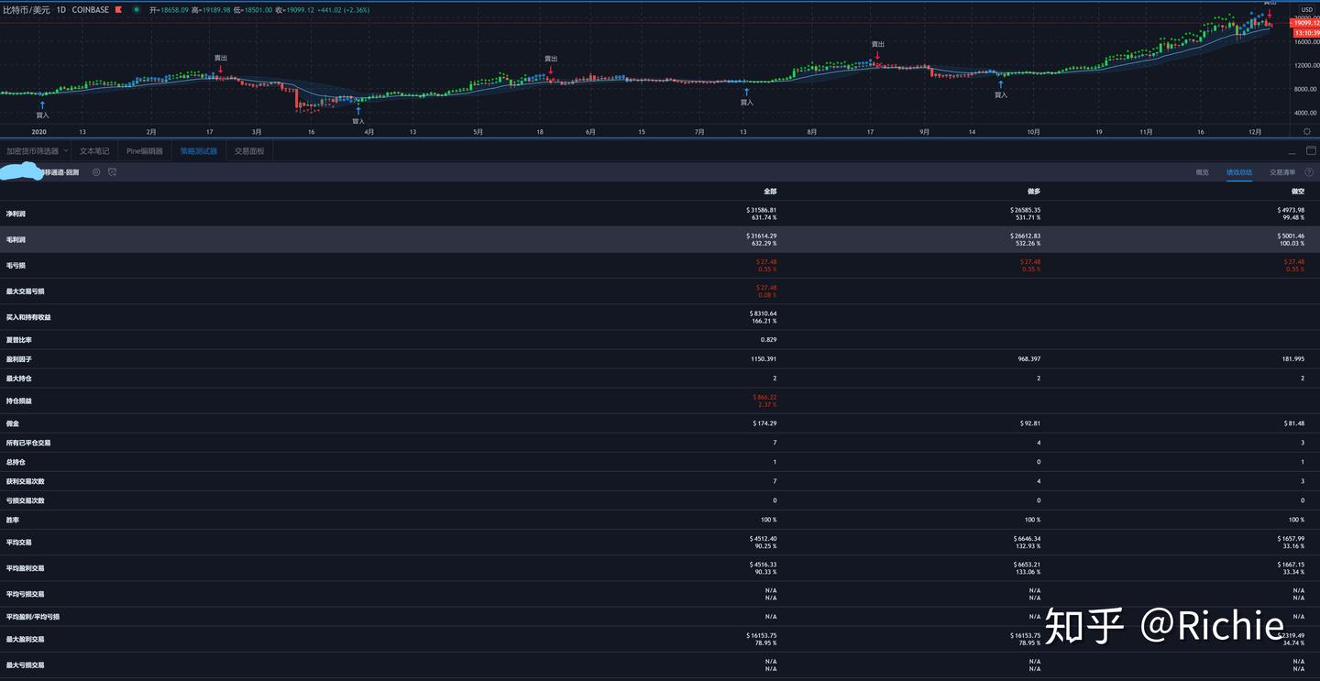Click the help question-mark icon near 交易清单
This screenshot has width=1320, height=681.
[x=1309, y=171]
